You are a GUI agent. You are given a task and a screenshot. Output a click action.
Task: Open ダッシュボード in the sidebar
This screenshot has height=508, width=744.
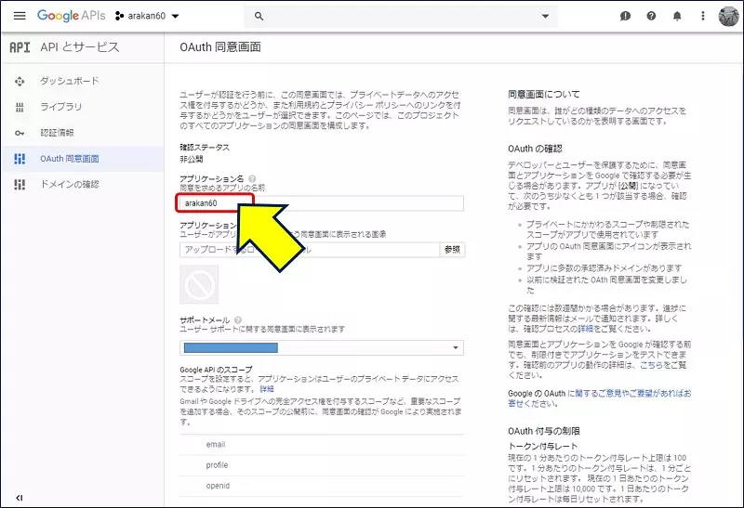(70, 81)
